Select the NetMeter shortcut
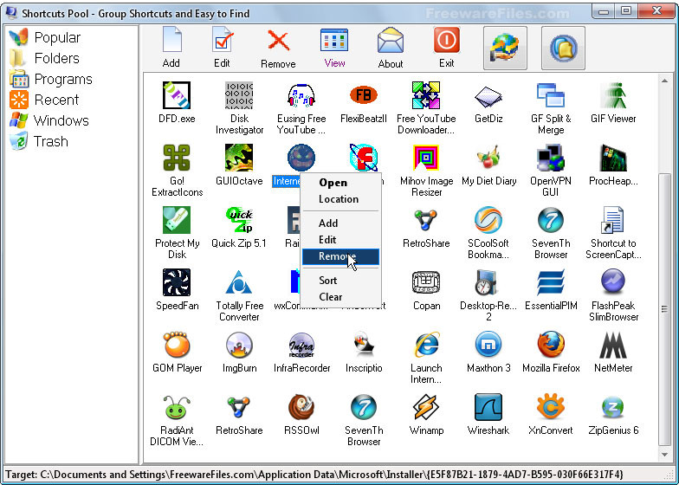 (x=613, y=352)
